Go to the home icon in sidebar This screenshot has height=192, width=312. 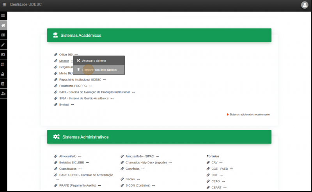click(x=3, y=25)
